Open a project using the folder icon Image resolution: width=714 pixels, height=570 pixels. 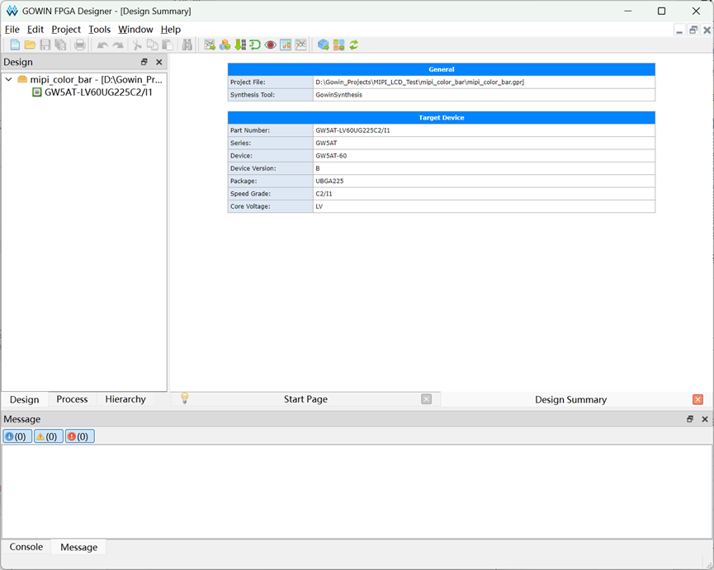(30, 45)
